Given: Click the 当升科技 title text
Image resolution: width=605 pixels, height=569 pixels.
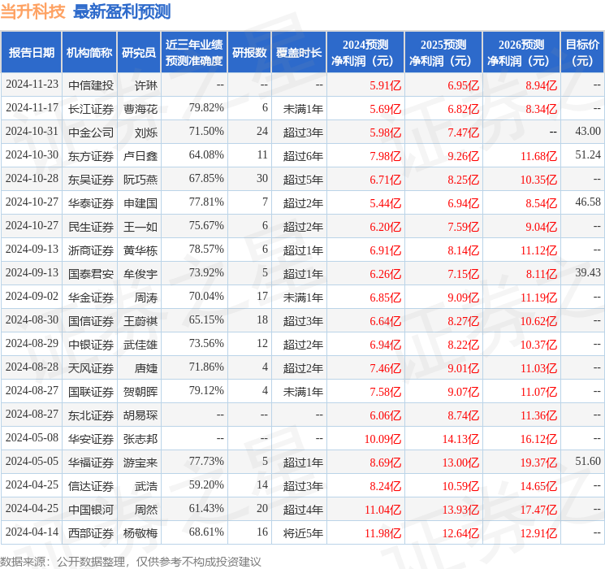Looking at the screenshot, I should [x=32, y=11].
